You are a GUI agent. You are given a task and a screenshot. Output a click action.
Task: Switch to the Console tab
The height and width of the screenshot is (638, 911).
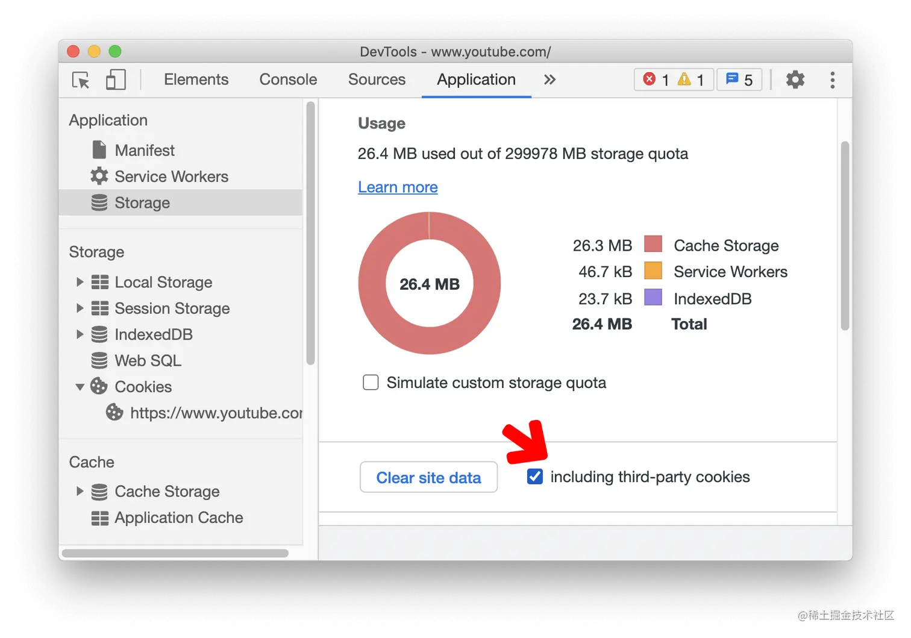point(288,80)
